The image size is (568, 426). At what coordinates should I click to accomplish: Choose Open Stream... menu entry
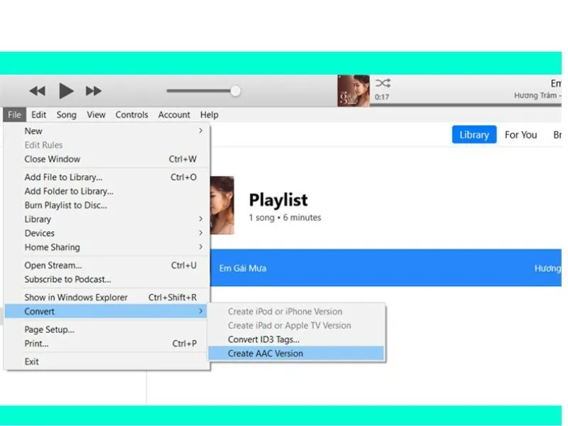(106, 266)
